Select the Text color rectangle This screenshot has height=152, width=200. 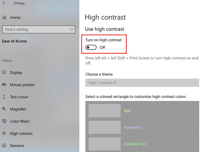[105, 111]
